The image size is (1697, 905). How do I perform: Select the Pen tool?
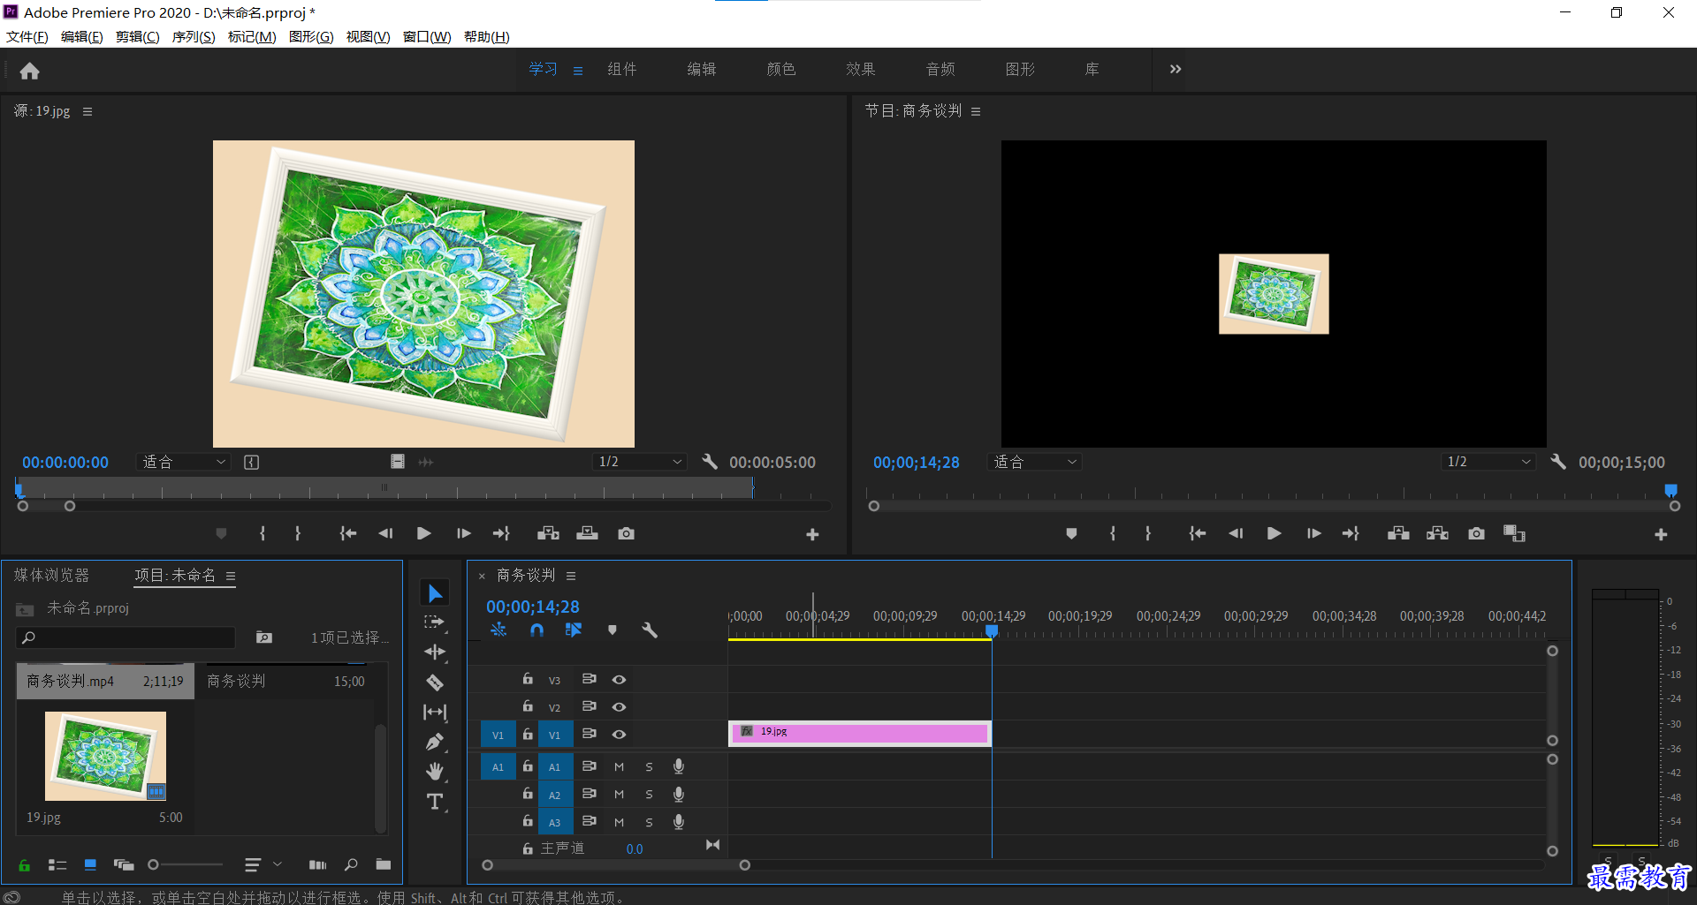[435, 742]
